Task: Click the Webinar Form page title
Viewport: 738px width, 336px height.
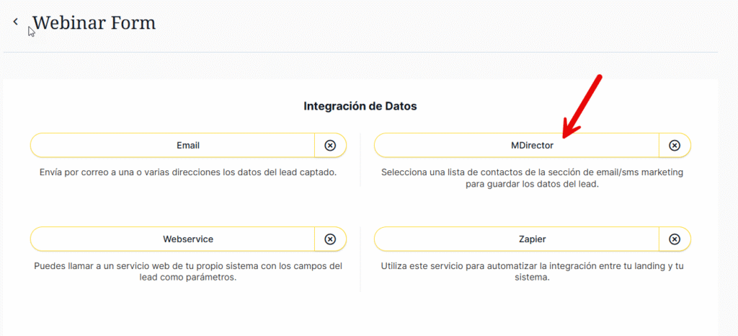Action: (x=94, y=22)
